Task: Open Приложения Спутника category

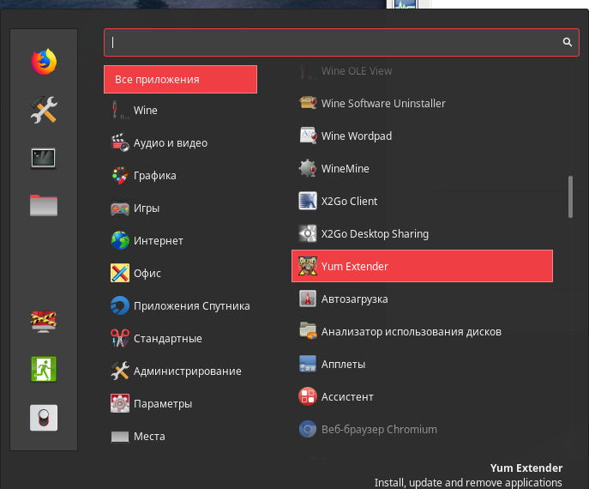Action: pyautogui.click(x=180, y=305)
